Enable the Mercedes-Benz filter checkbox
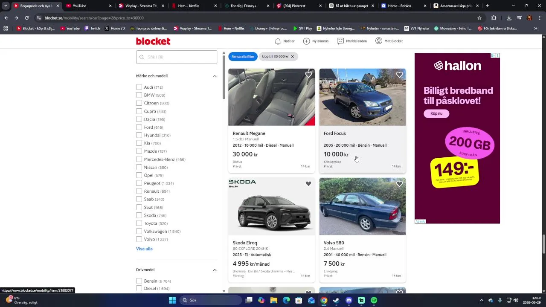The height and width of the screenshot is (307, 546). pos(139,159)
